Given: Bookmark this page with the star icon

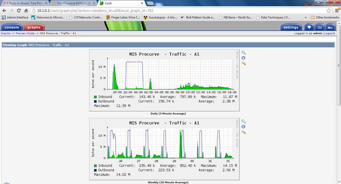Looking at the screenshot, I should [x=329, y=11].
